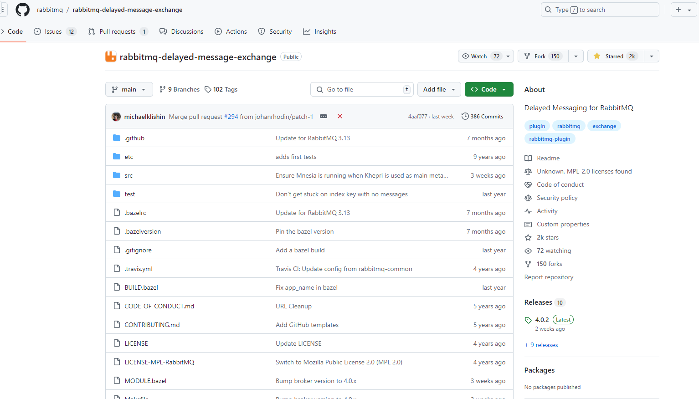Click the exchange topic tag

point(604,126)
